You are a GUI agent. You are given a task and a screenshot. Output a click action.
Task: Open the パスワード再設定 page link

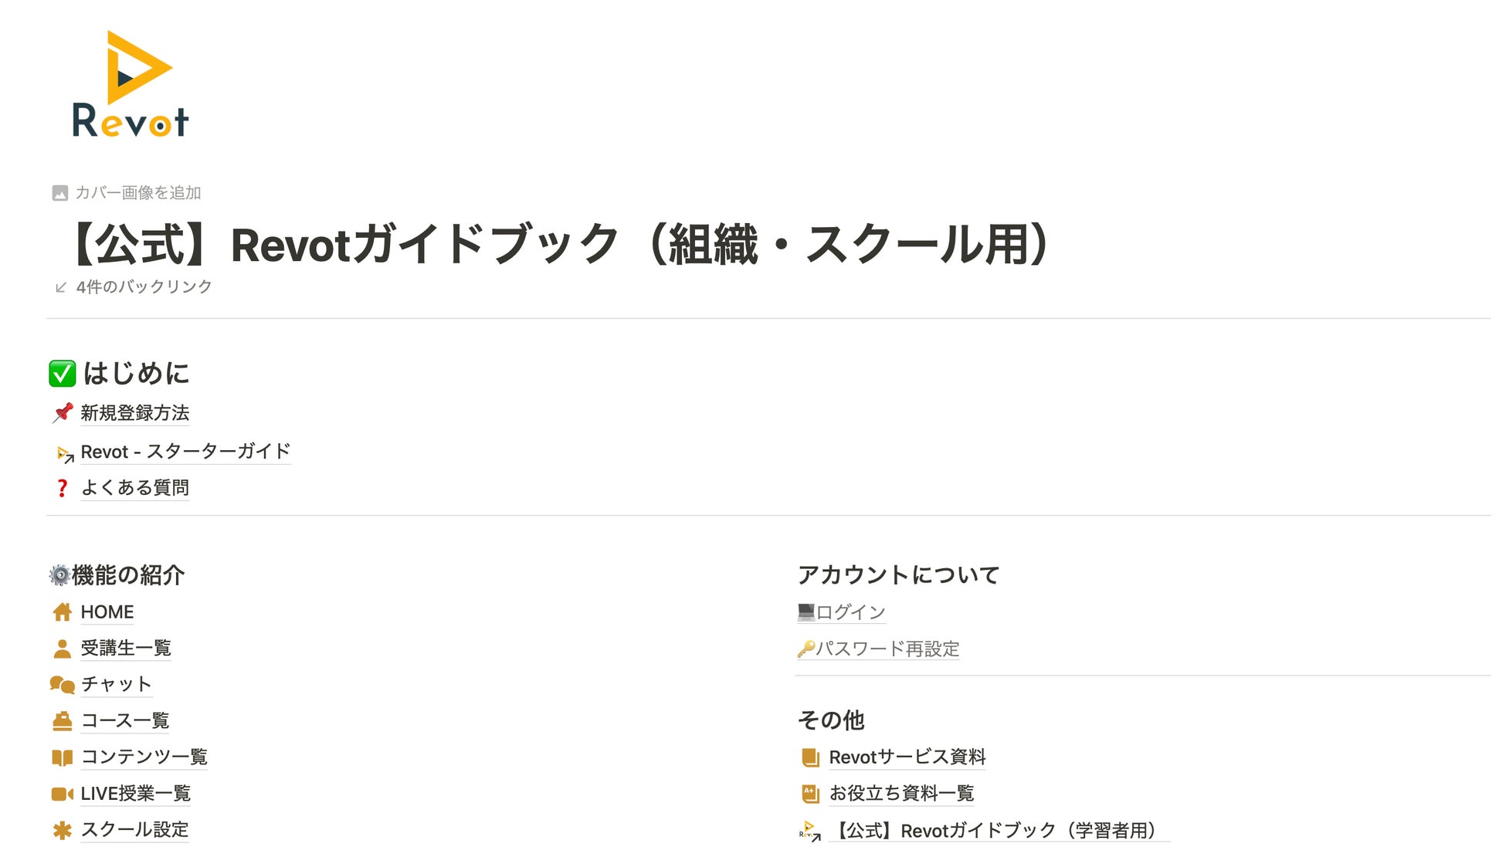click(x=887, y=649)
